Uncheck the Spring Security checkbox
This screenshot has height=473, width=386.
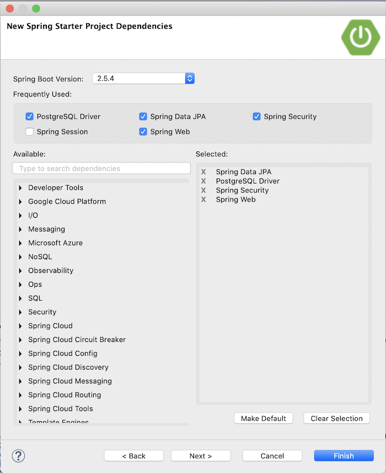[x=256, y=117]
